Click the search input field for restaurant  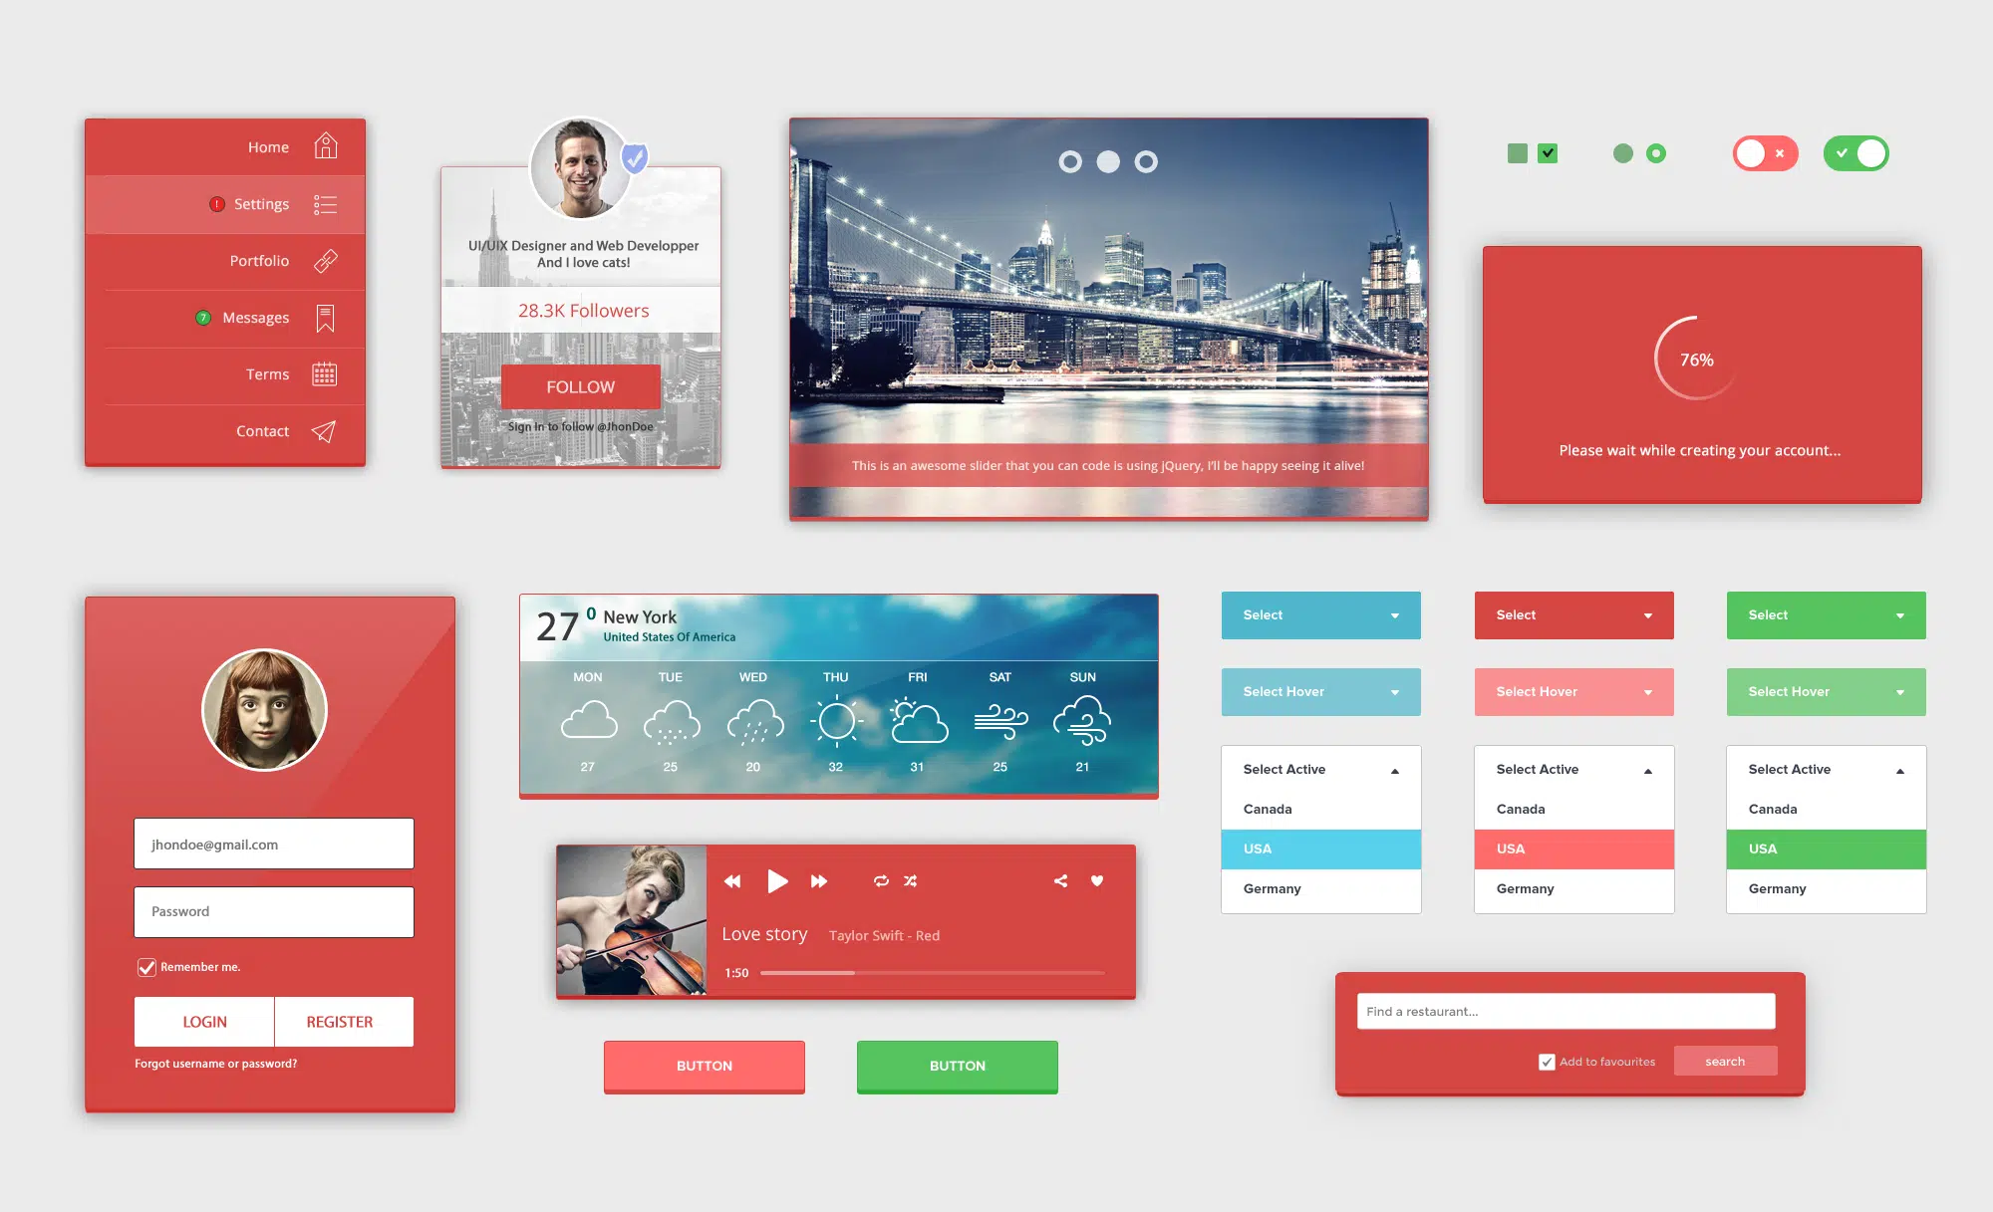1565,1010
